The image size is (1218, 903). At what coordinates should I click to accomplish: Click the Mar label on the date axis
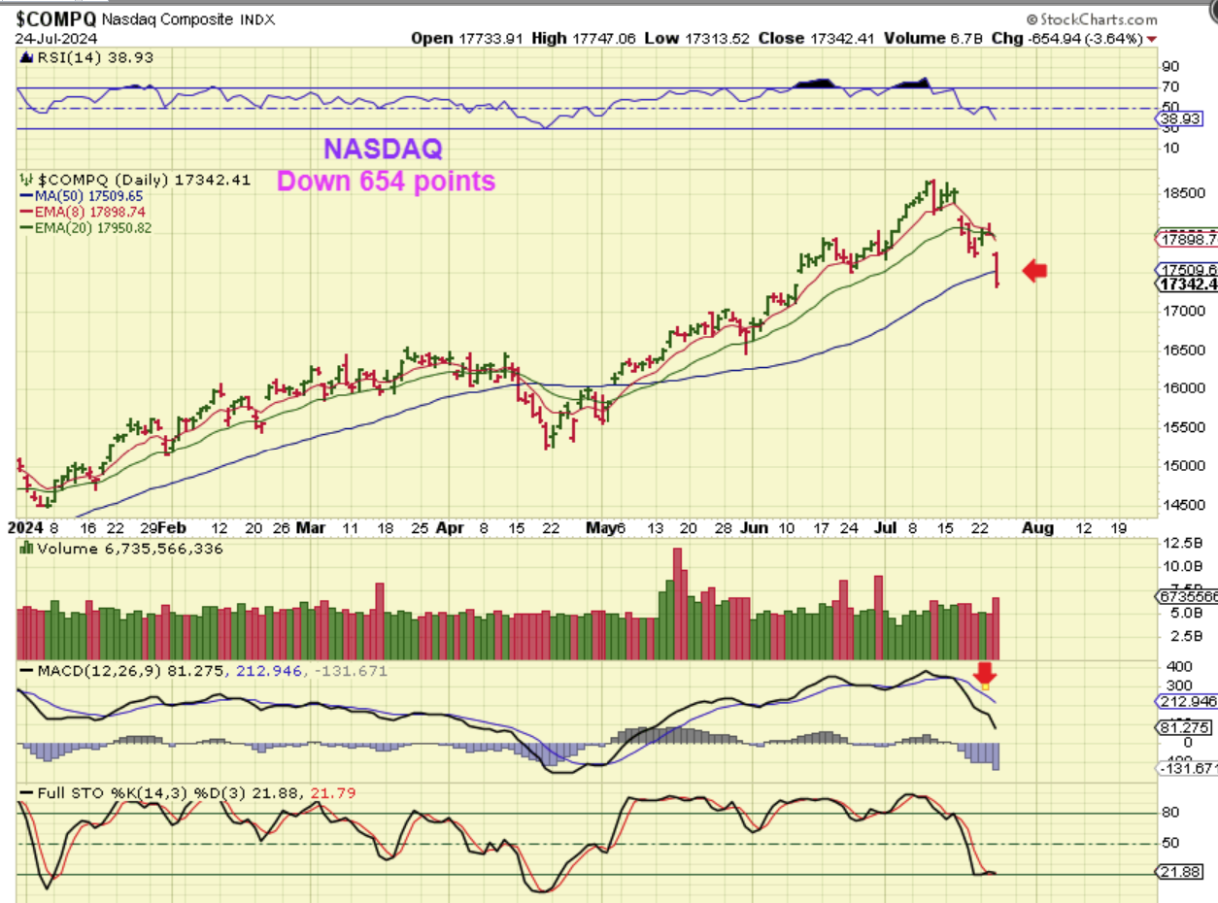click(x=310, y=527)
